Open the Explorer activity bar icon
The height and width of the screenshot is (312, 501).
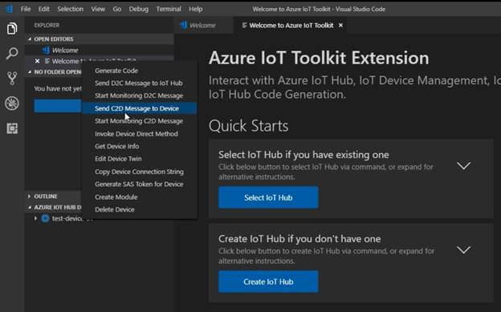(12, 28)
